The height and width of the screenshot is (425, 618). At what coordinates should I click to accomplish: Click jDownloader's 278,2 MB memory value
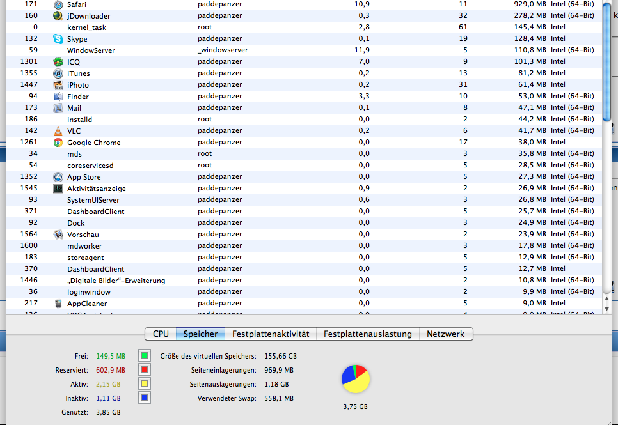point(530,15)
